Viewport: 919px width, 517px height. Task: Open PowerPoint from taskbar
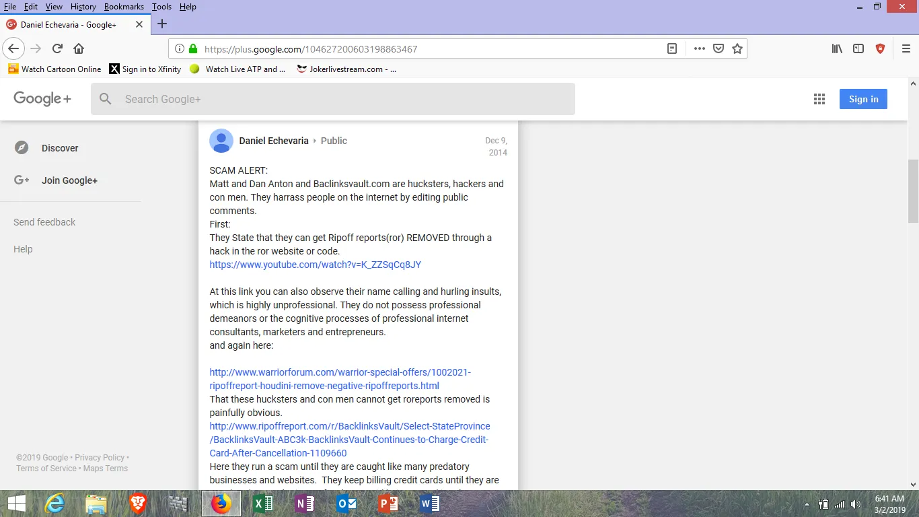[388, 504]
